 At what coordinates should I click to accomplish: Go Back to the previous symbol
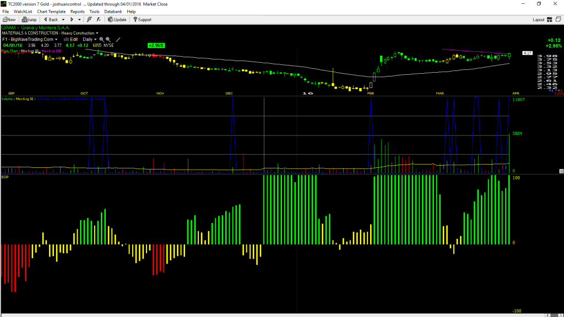tap(51, 20)
